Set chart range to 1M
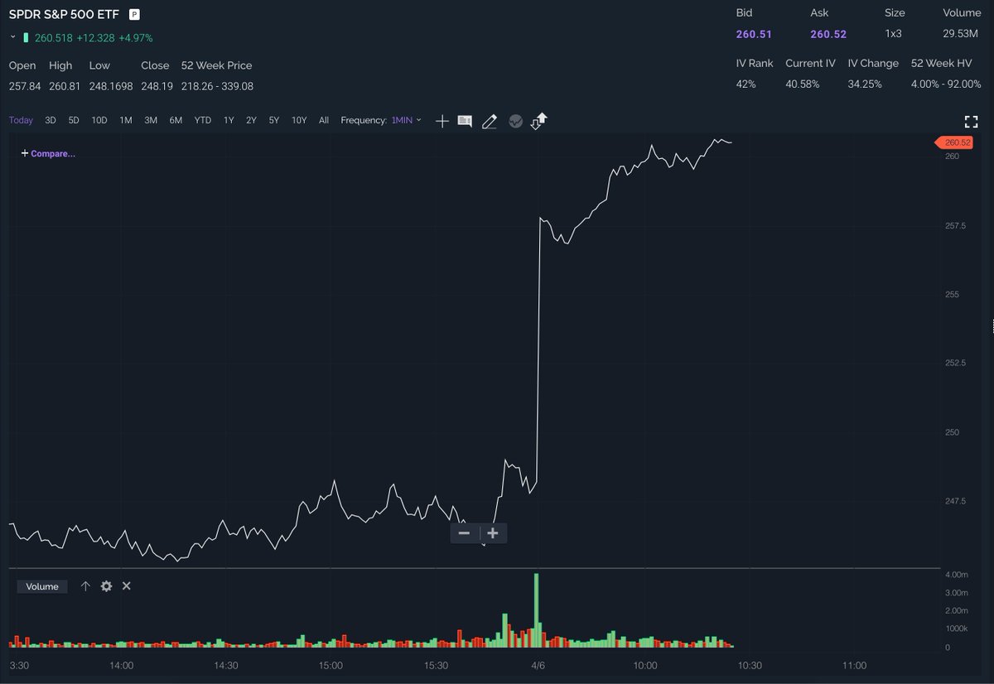994x684 pixels. click(x=126, y=120)
